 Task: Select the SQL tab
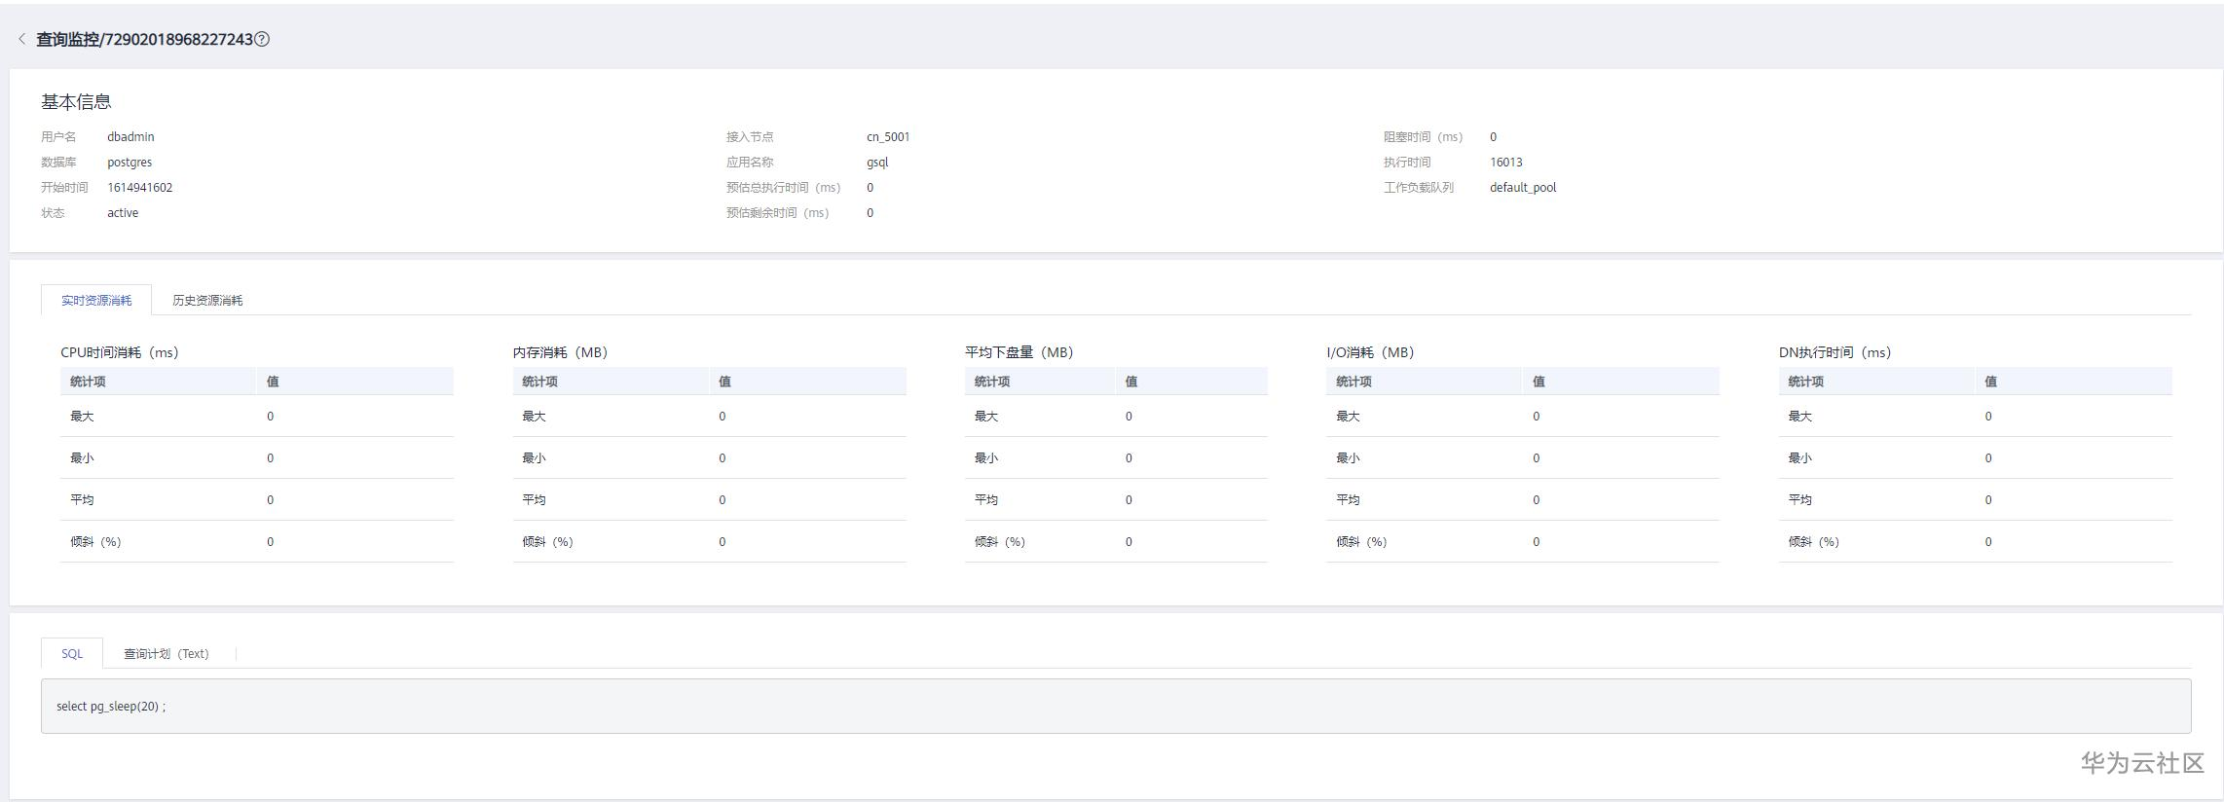coord(72,653)
